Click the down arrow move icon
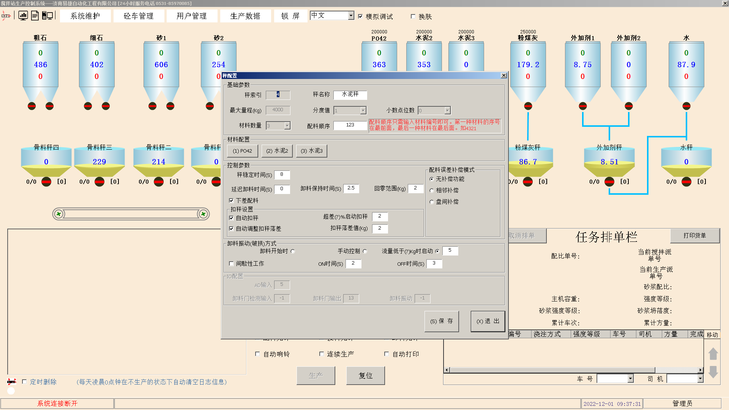Viewport: 729px width, 410px height. point(713,372)
